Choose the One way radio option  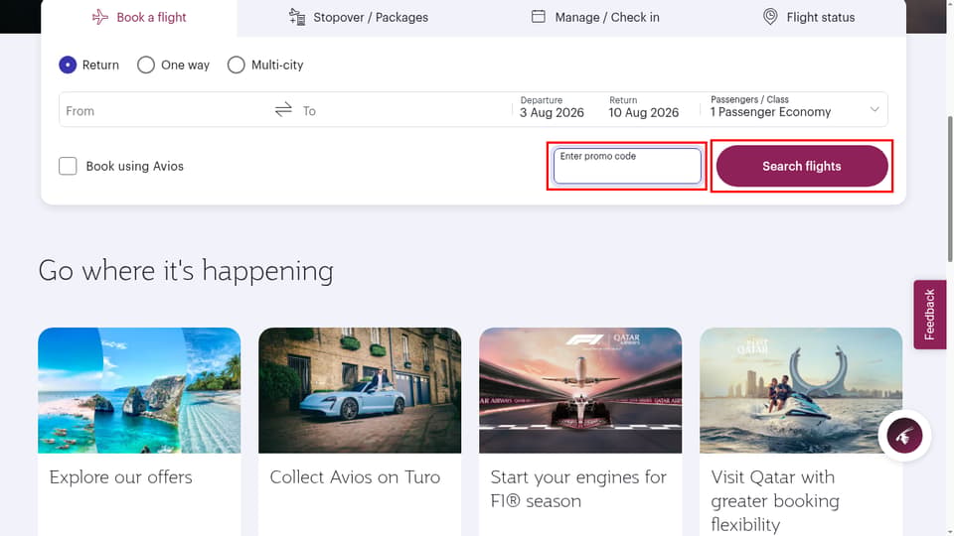point(146,66)
